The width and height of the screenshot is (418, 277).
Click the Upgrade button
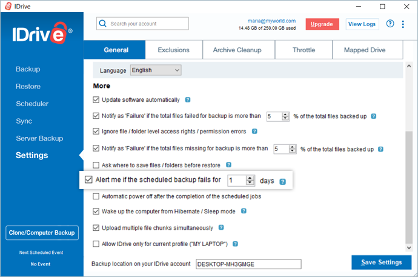(x=322, y=24)
